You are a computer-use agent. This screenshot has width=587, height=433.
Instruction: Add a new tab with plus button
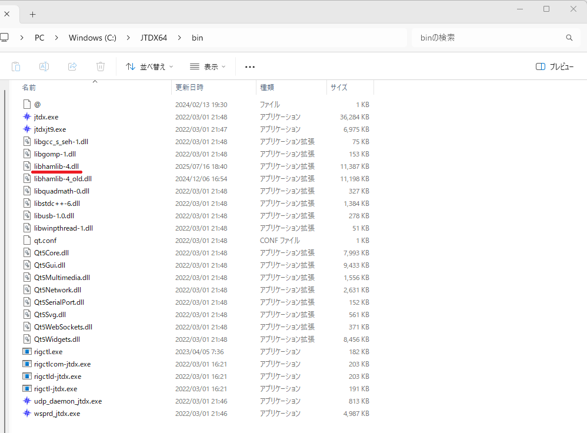32,15
